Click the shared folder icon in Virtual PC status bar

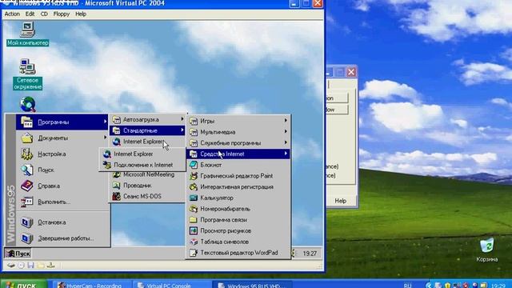click(x=41, y=266)
